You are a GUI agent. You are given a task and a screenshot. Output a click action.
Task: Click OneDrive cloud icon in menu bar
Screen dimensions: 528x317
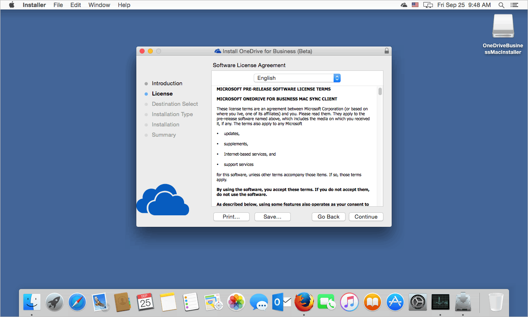tap(404, 5)
